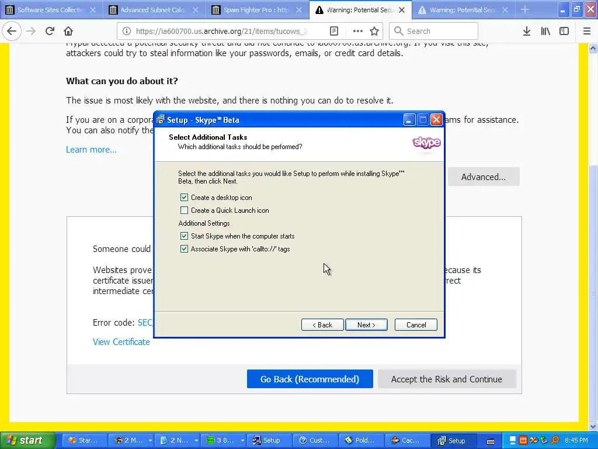Click the Setup title bar icon
This screenshot has width=598, height=449.
pyautogui.click(x=161, y=120)
